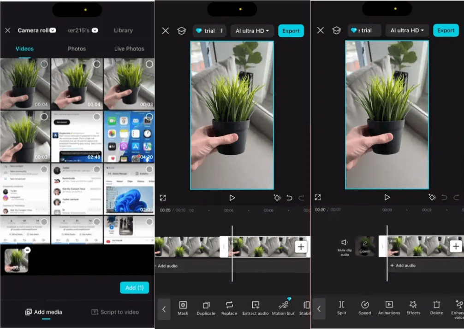Switch to the Photos tab
This screenshot has width=464, height=329.
(77, 49)
